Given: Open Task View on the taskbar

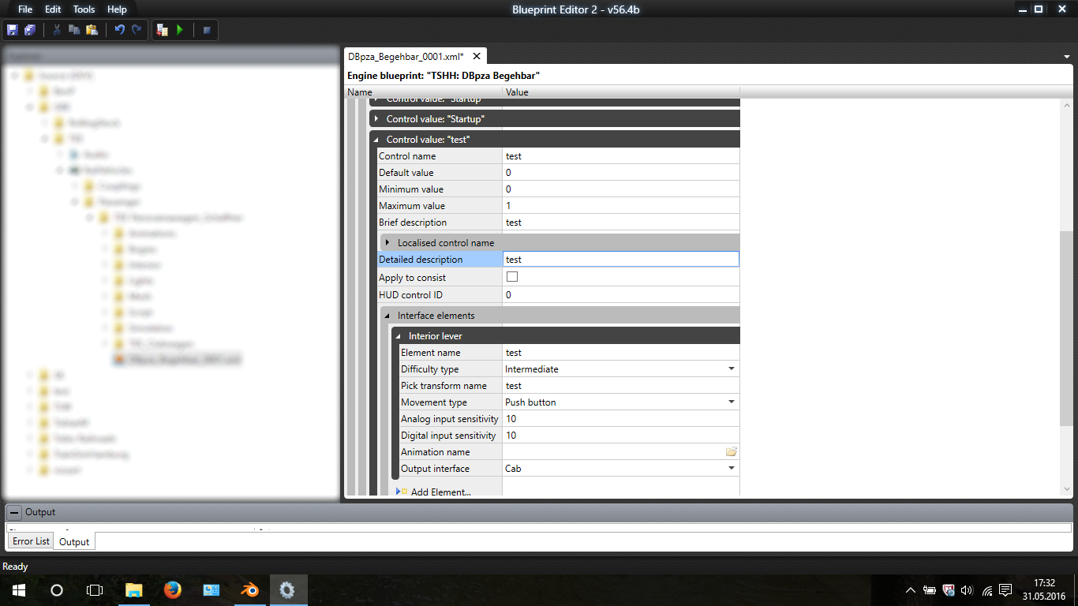Looking at the screenshot, I should [x=95, y=589].
